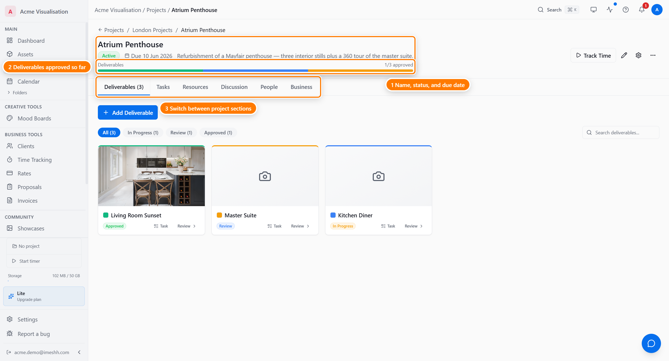Click the deliverables progress bar
Screen dimensions: 669x361
[255, 70]
